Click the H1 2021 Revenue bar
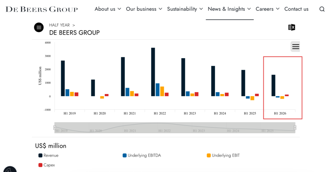 tap(123, 77)
